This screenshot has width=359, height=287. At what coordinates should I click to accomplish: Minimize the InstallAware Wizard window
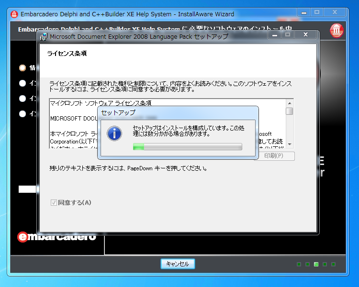pyautogui.click(x=304, y=12)
